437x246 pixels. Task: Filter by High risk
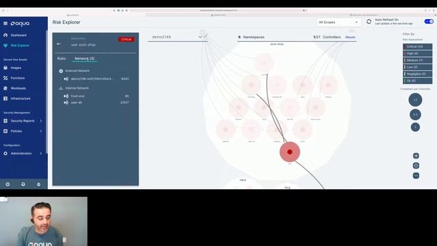pos(417,53)
